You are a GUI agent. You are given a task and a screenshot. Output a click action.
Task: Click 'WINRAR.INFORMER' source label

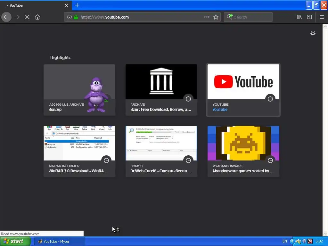[64, 166]
